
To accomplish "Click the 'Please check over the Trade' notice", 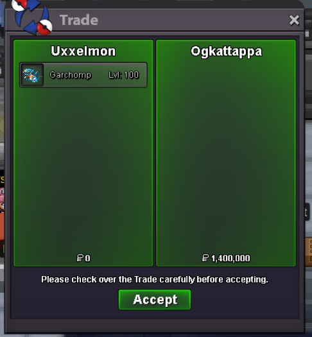I will point(155,279).
